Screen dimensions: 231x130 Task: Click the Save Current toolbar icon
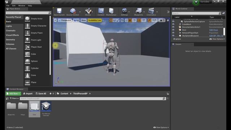tap(59, 12)
